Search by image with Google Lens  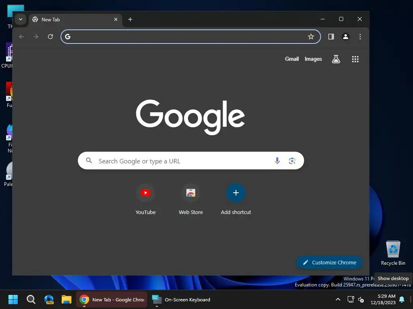click(292, 161)
